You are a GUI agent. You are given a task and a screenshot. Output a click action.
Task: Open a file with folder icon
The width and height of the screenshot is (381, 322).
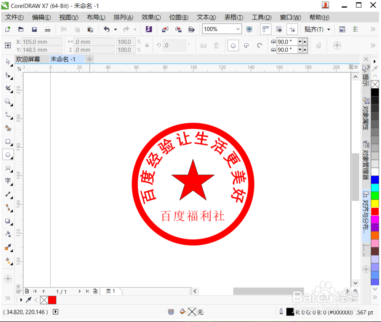[x=21, y=29]
